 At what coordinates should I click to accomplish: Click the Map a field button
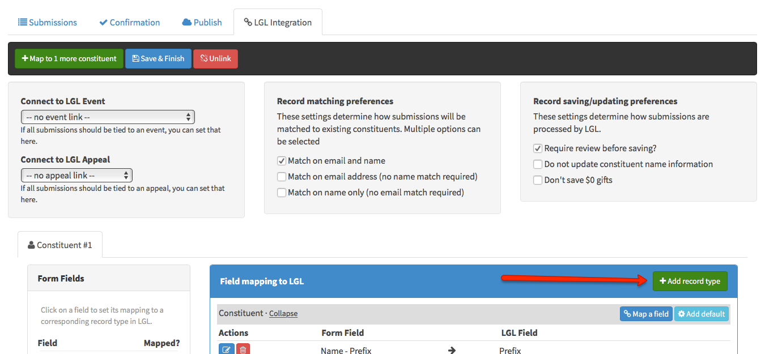(646, 314)
